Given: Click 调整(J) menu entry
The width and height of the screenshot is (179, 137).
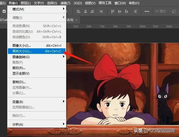Looking at the screenshot, I should coord(37,18).
